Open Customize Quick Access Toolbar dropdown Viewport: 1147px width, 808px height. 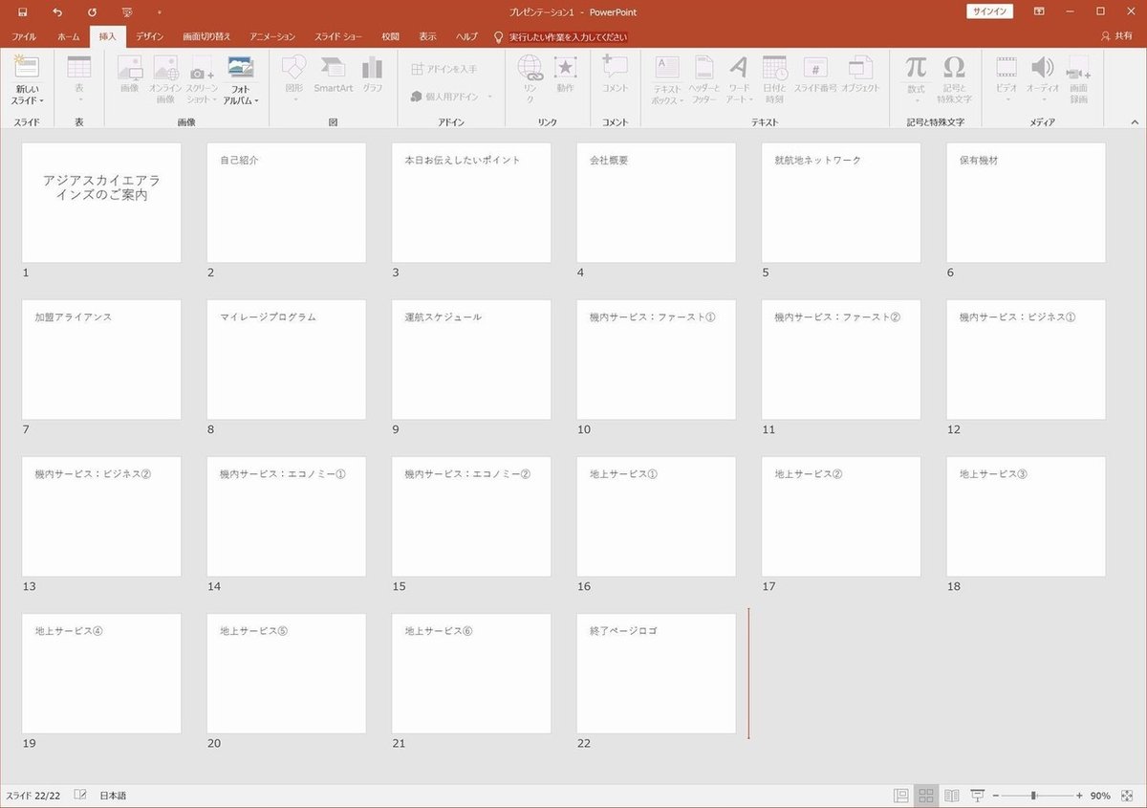click(159, 12)
